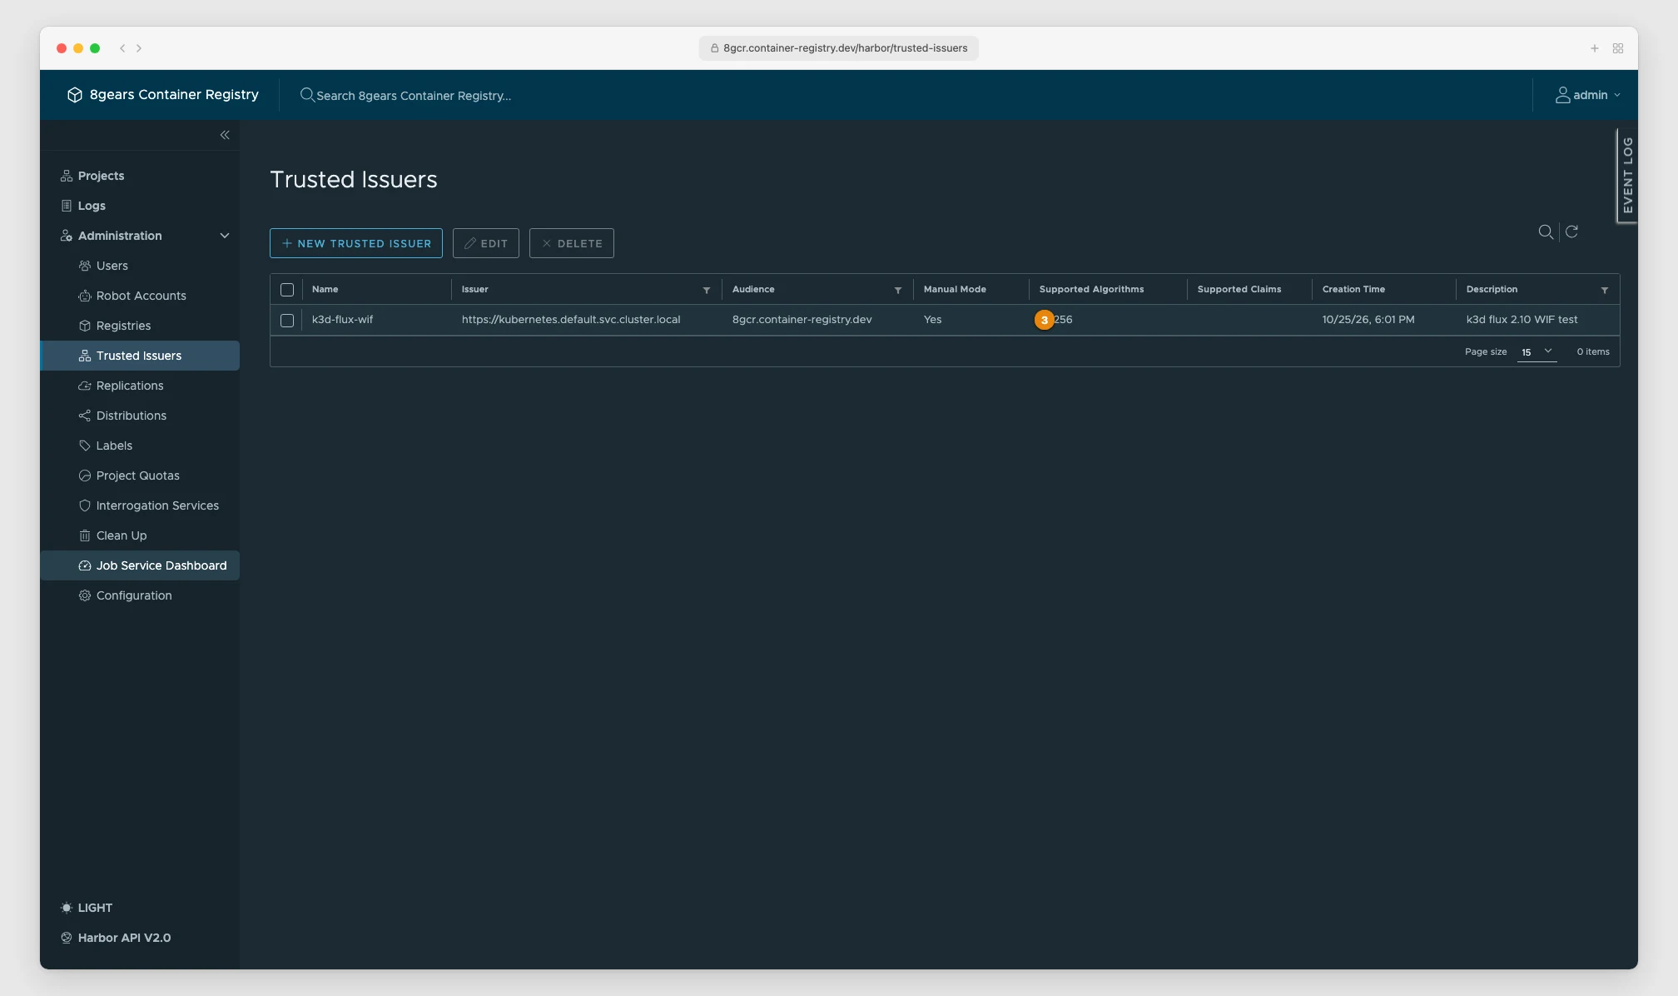The image size is (1678, 996).
Task: Click the search magnifier icon in header
Action: (307, 95)
